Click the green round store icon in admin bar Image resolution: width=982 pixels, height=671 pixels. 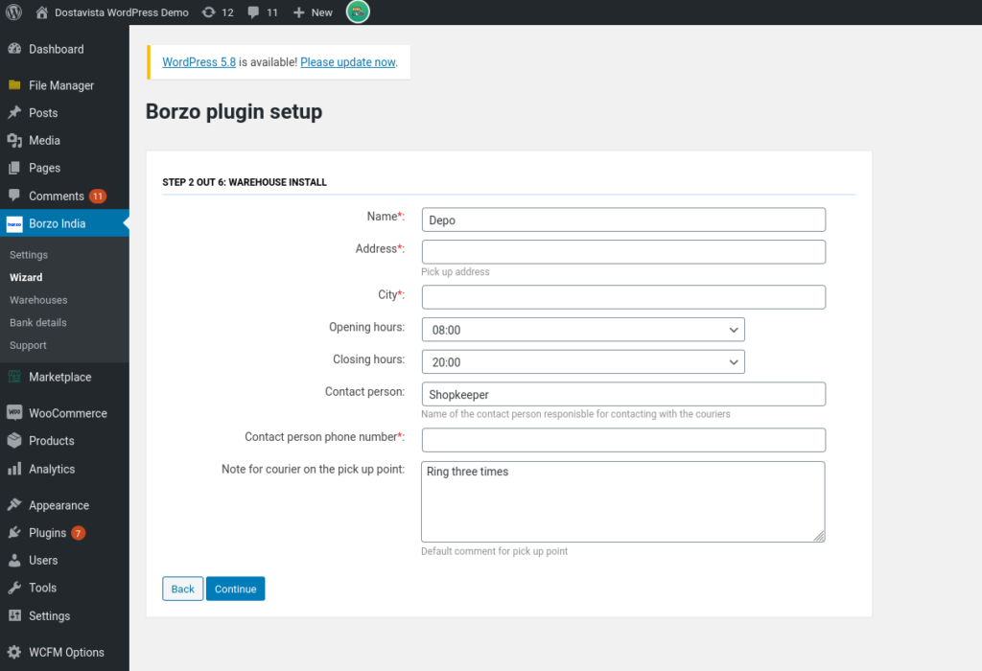[358, 12]
